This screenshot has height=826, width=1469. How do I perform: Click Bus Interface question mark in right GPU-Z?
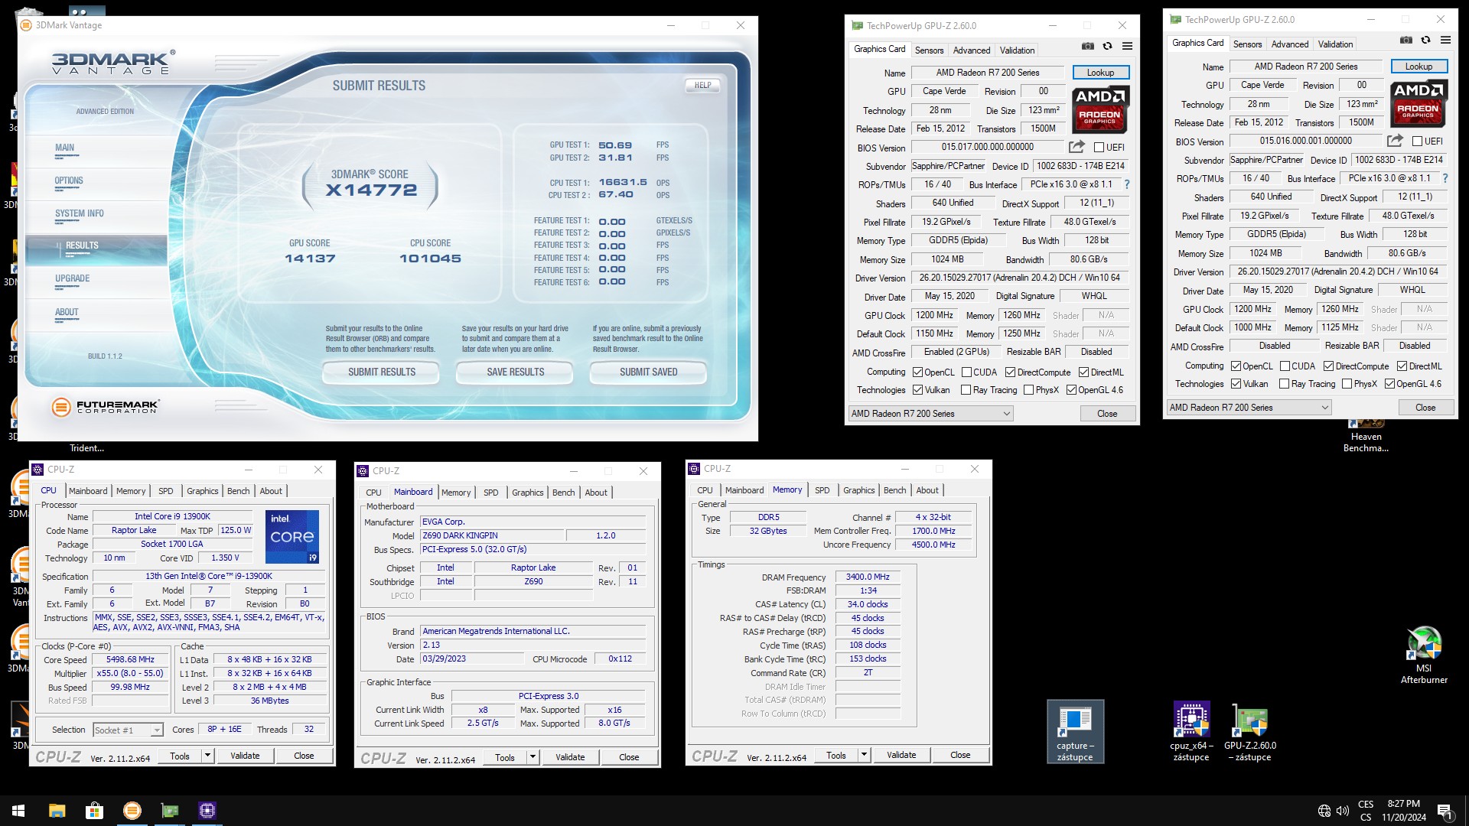(1445, 178)
